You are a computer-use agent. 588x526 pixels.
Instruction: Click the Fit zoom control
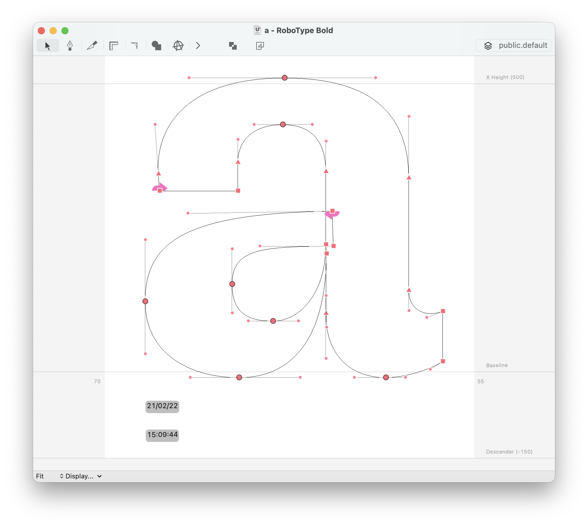[40, 476]
